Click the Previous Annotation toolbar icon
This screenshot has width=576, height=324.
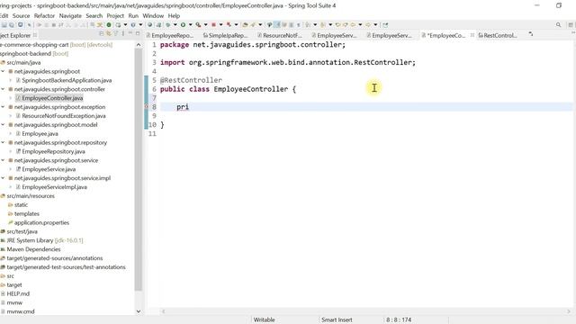322,24
